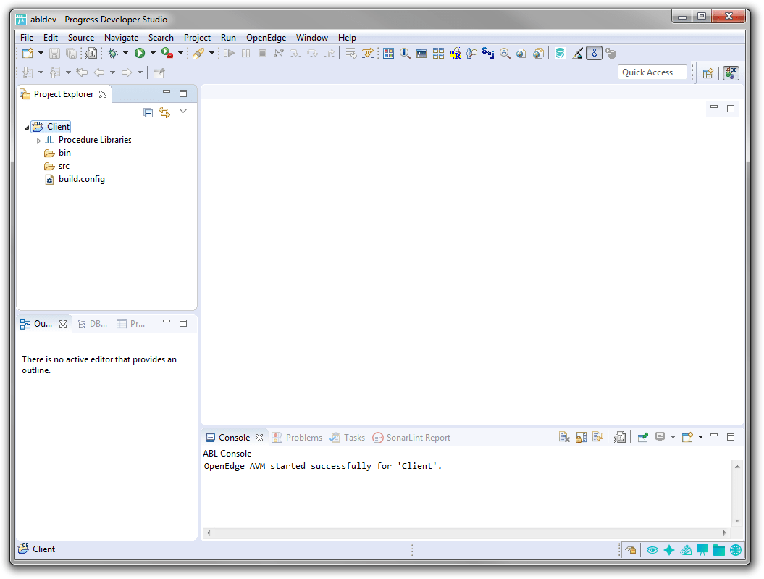The height and width of the screenshot is (579, 764).
Task: Expand the Procedure Libraries node
Action: coord(38,141)
